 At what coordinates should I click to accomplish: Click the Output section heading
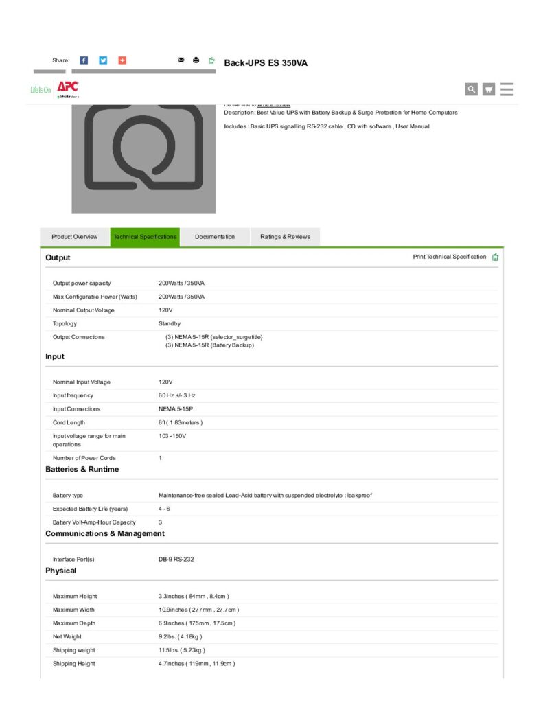58,257
